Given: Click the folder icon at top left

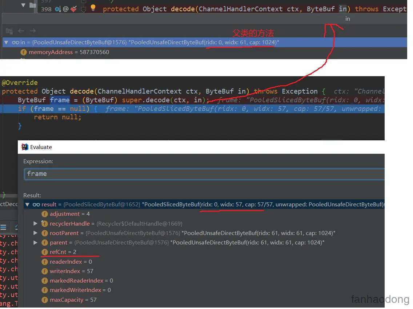Looking at the screenshot, I should tap(33, 5).
